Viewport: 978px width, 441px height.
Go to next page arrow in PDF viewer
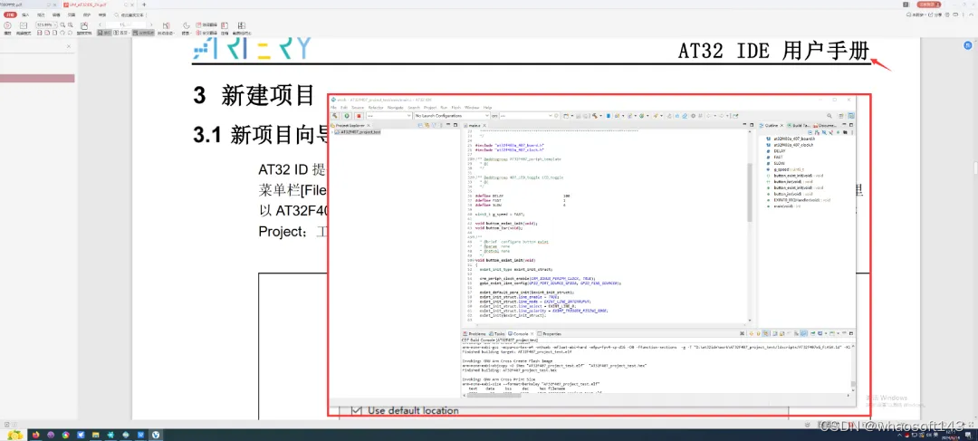pos(151,25)
